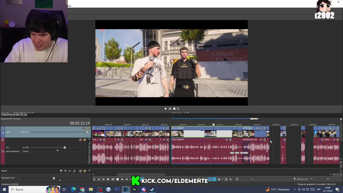This screenshot has width=343, height=193.
Task: Adjust audio track Vol. slider handle
Action: [x=65, y=147]
